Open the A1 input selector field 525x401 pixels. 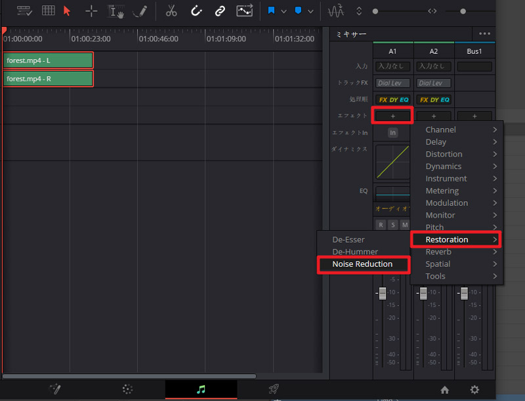pos(392,66)
